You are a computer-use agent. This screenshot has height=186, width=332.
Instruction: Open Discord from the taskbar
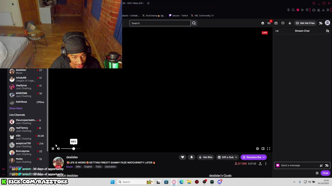coord(220,182)
